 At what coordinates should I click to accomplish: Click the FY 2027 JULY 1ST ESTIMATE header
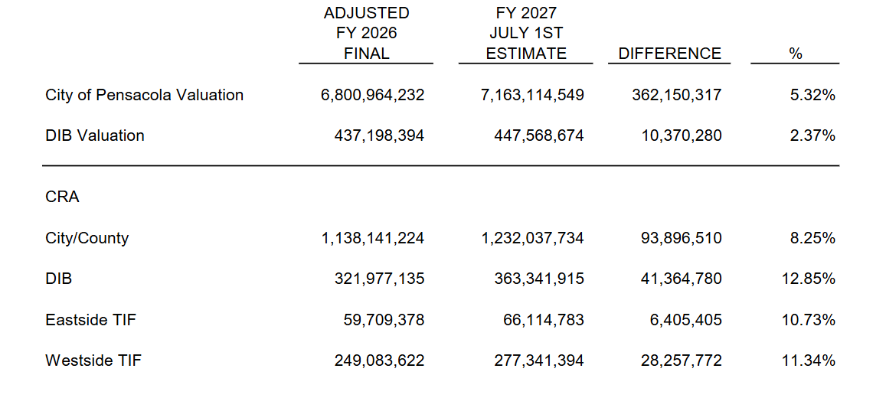[x=526, y=34]
